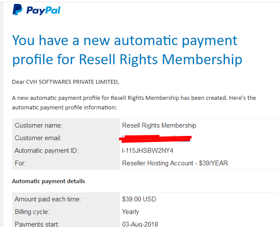
Task: Click the 03-Aug-2018 payment start date
Action: (140, 224)
